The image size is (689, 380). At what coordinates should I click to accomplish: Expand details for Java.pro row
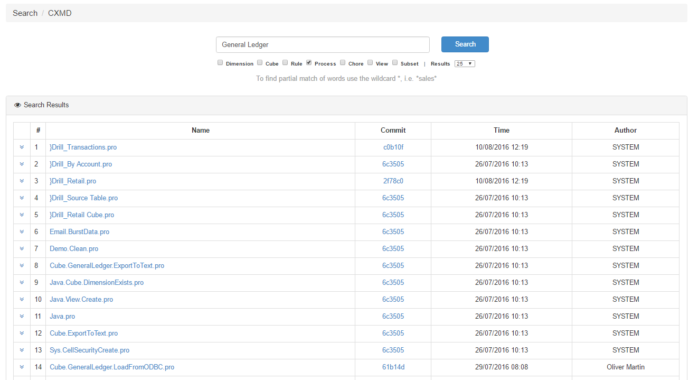(22, 316)
